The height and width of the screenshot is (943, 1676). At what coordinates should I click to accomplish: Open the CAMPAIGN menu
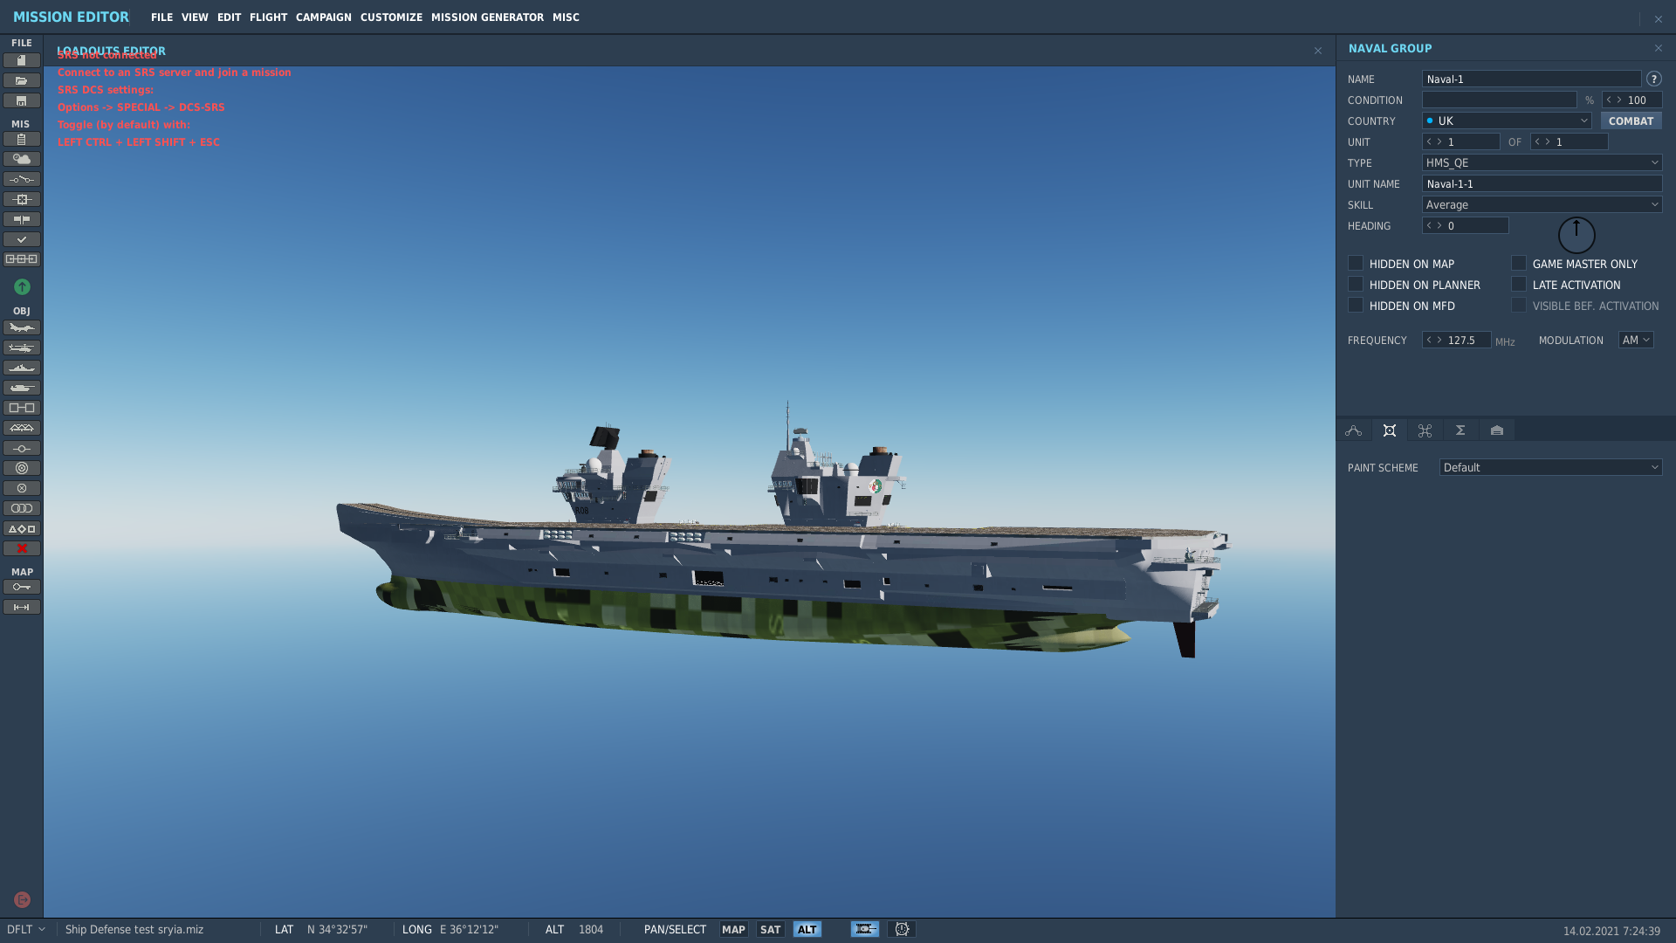(x=324, y=17)
